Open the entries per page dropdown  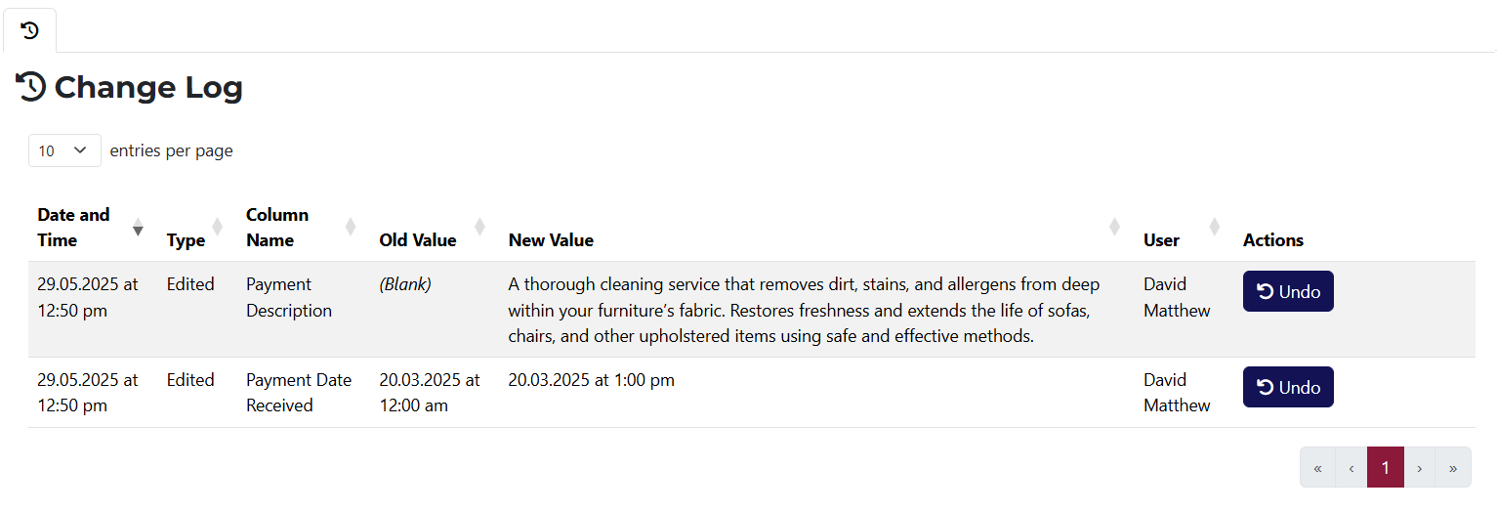point(64,150)
